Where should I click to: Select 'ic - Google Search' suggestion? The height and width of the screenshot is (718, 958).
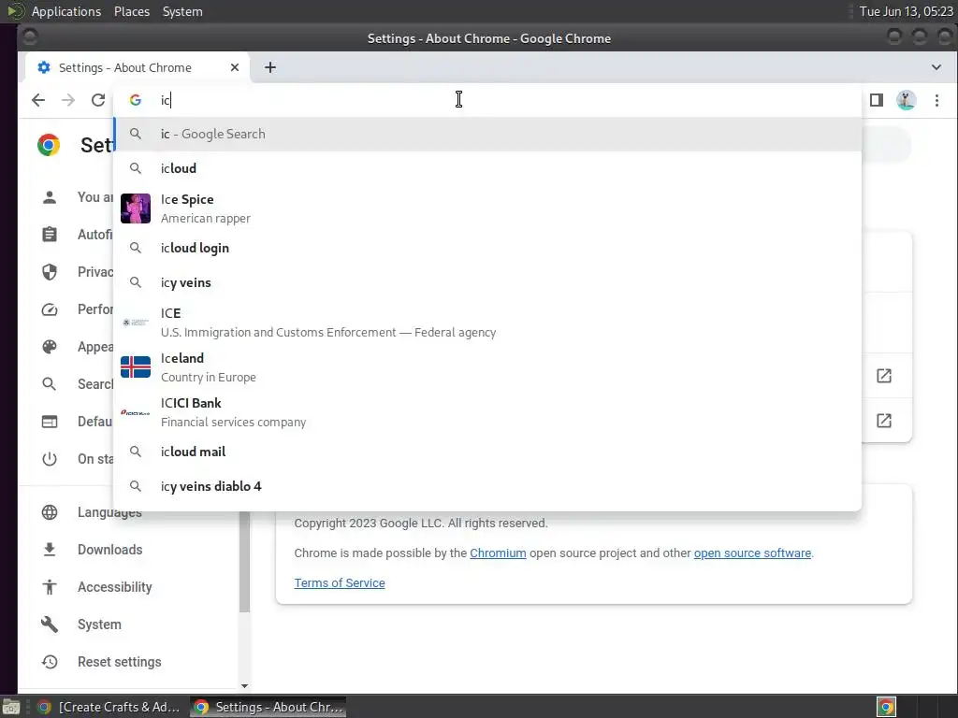(x=487, y=134)
